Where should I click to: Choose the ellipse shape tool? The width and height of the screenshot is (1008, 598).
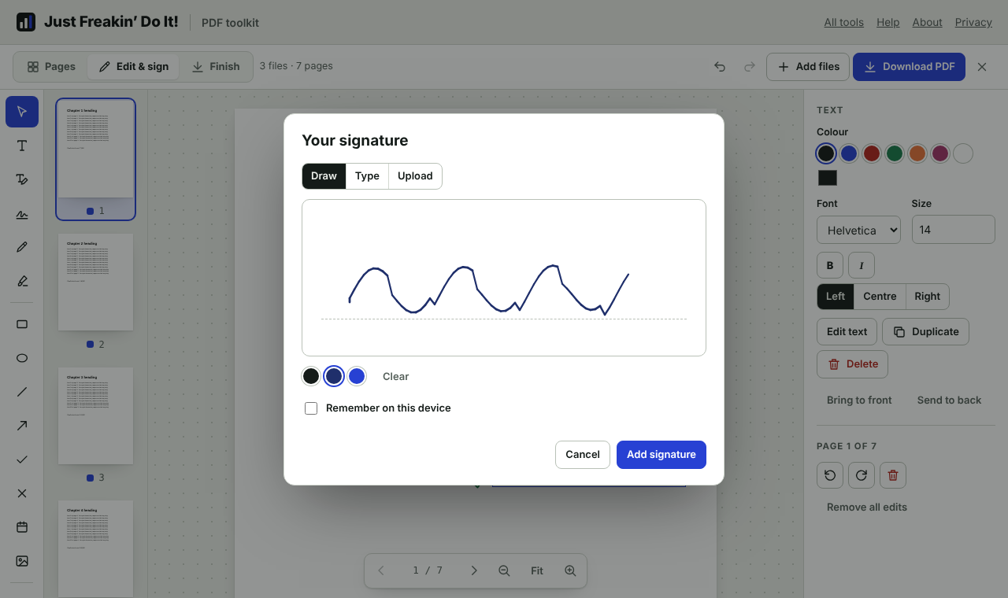(x=22, y=358)
